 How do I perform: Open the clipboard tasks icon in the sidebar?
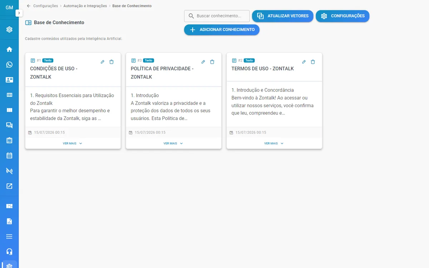click(x=9, y=140)
